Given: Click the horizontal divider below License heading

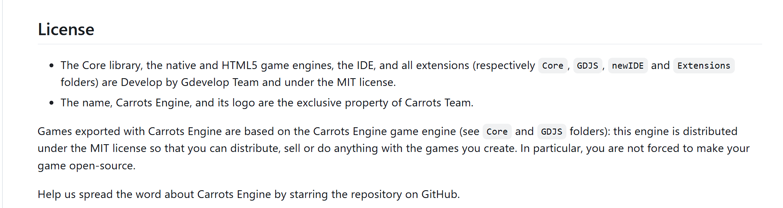Looking at the screenshot, I should point(399,44).
